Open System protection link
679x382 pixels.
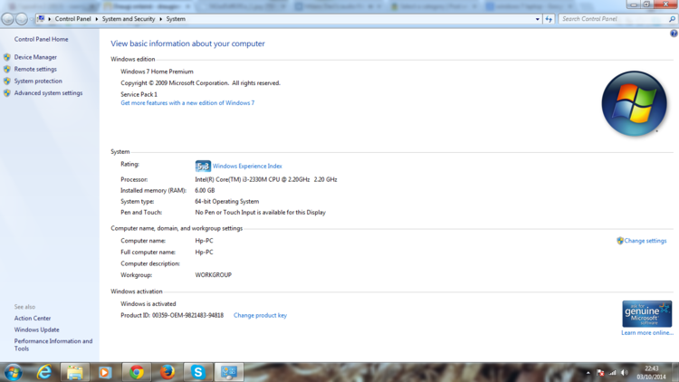[38, 81]
